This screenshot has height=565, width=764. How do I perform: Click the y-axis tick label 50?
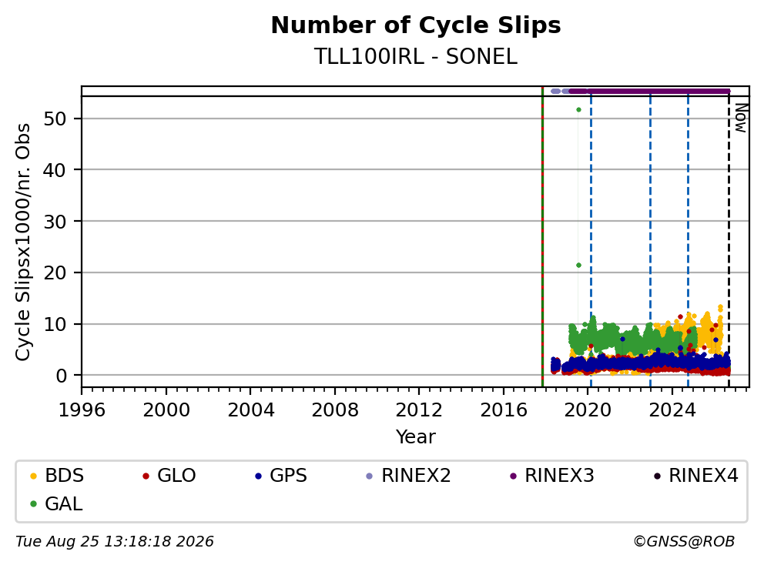click(55, 119)
